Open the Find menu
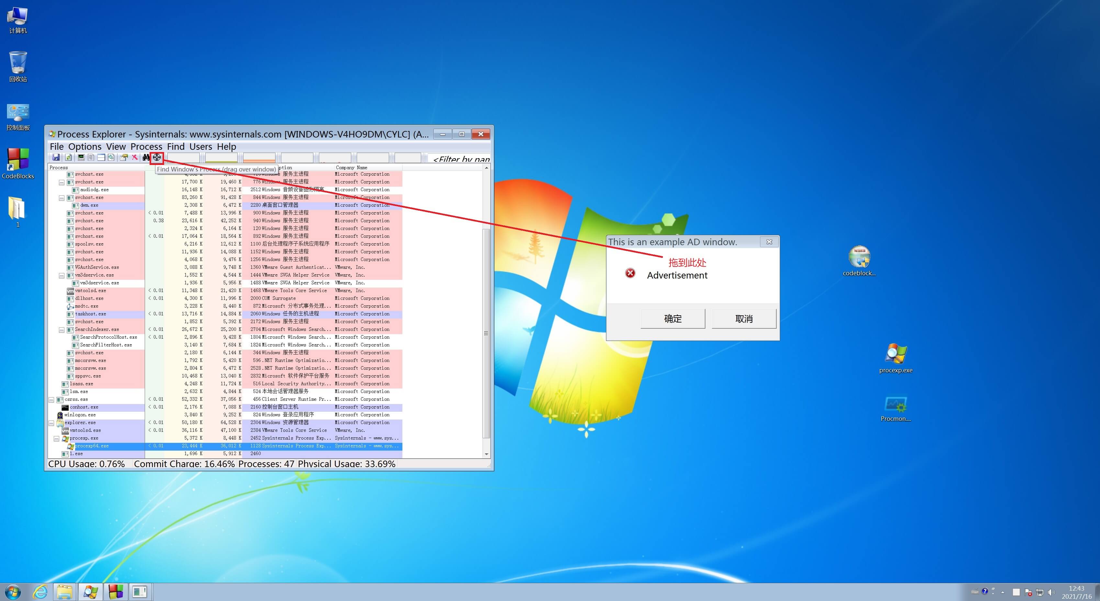Image resolution: width=1100 pixels, height=601 pixels. pyautogui.click(x=175, y=147)
